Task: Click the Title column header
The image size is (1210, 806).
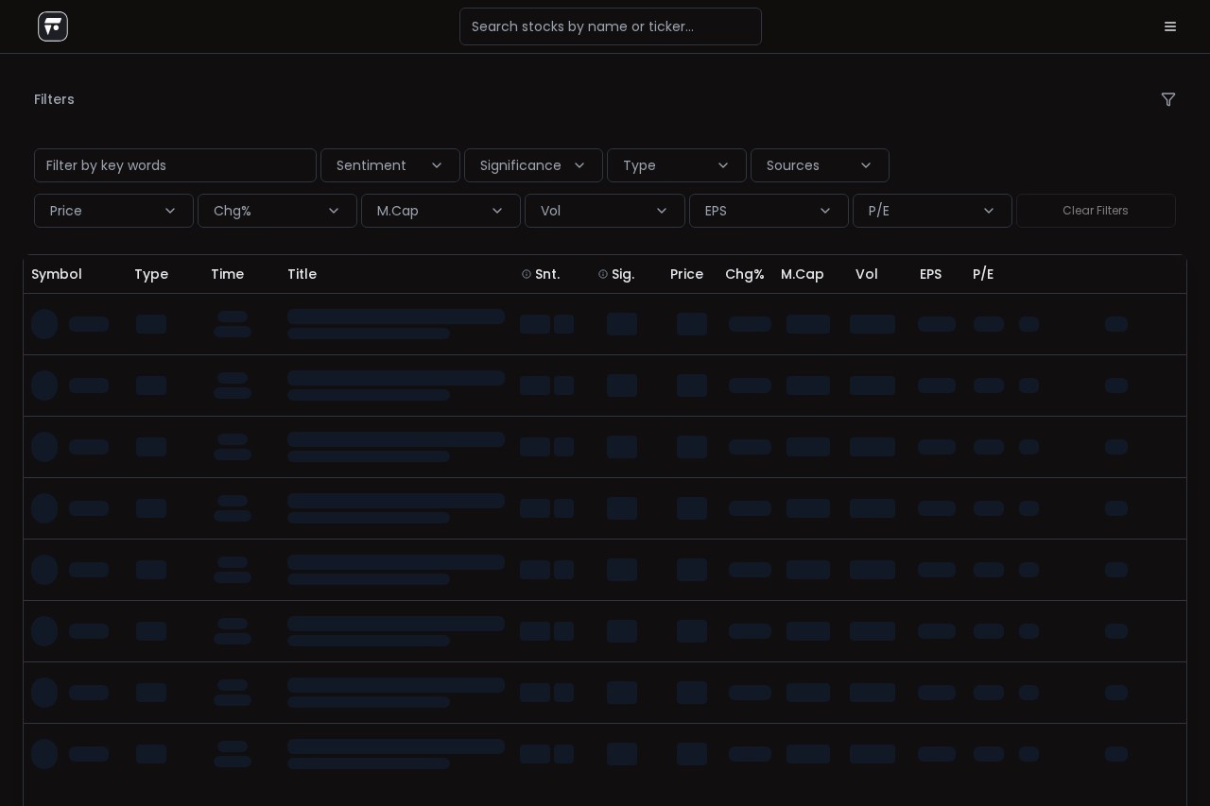Action: [302, 274]
